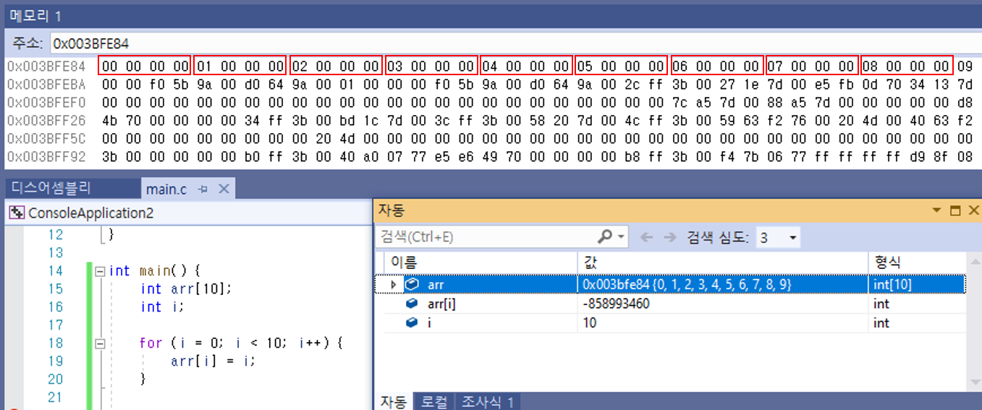Switch to the 조사식 1 tab
Viewport: 982px width, 410px height.
click(488, 401)
